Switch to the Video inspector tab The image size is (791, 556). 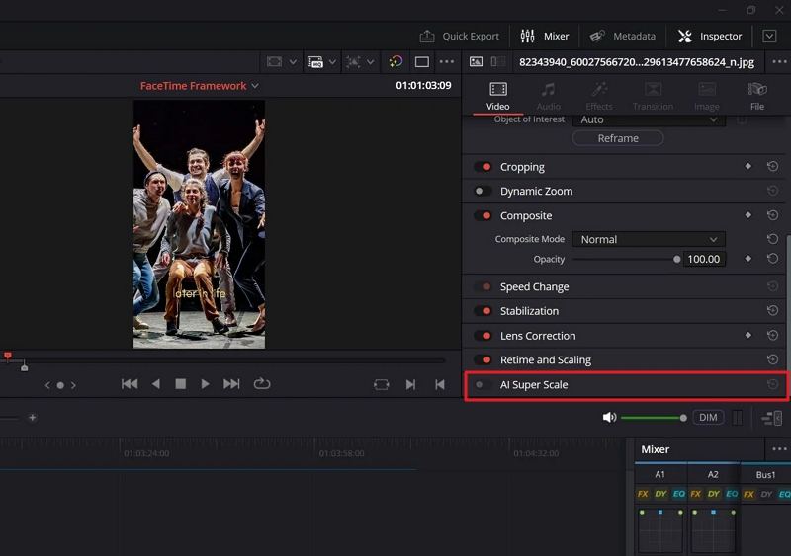pos(498,96)
